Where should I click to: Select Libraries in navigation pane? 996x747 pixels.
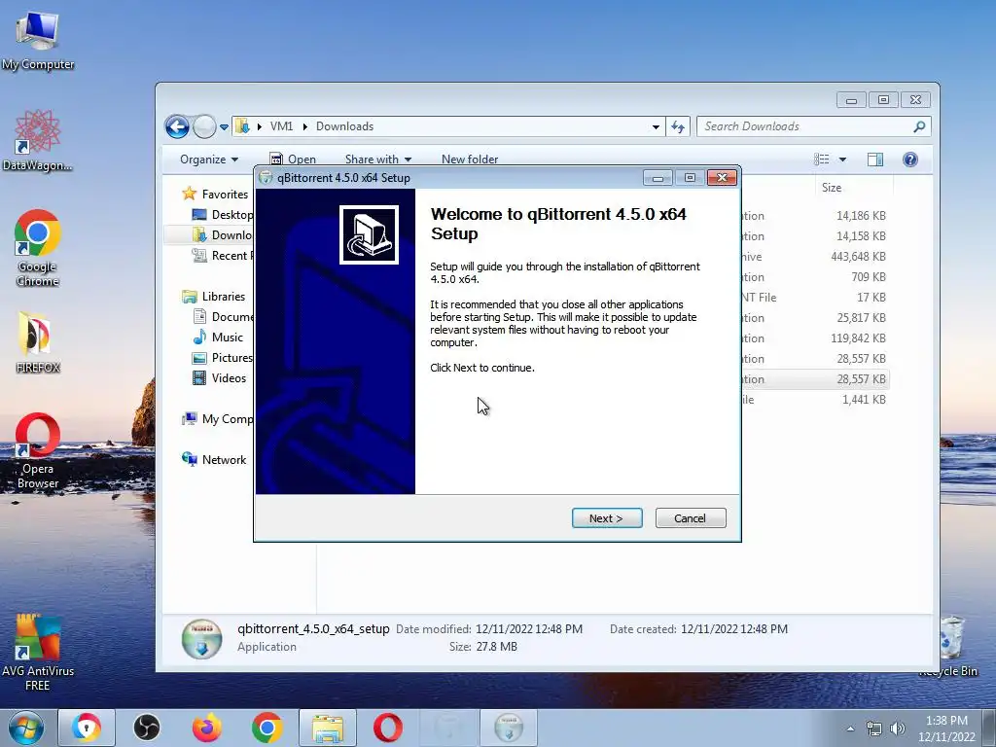point(213,297)
